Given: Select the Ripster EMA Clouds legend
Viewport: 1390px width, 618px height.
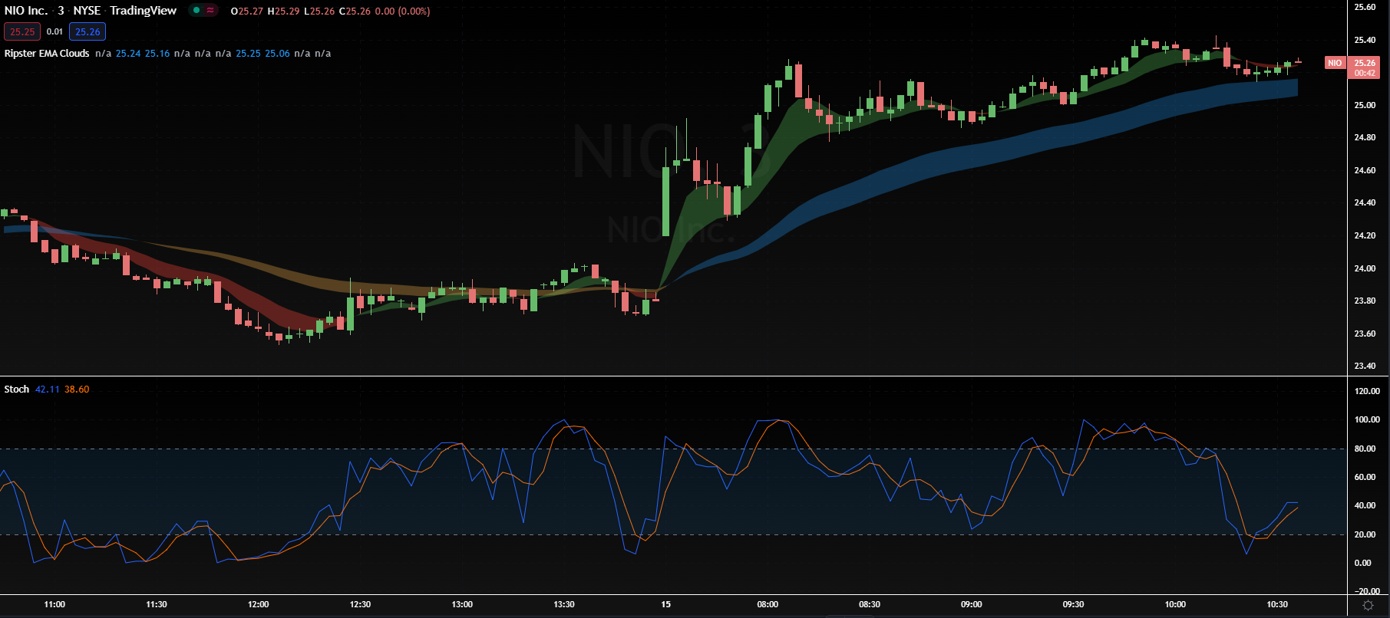Looking at the screenshot, I should tap(47, 54).
